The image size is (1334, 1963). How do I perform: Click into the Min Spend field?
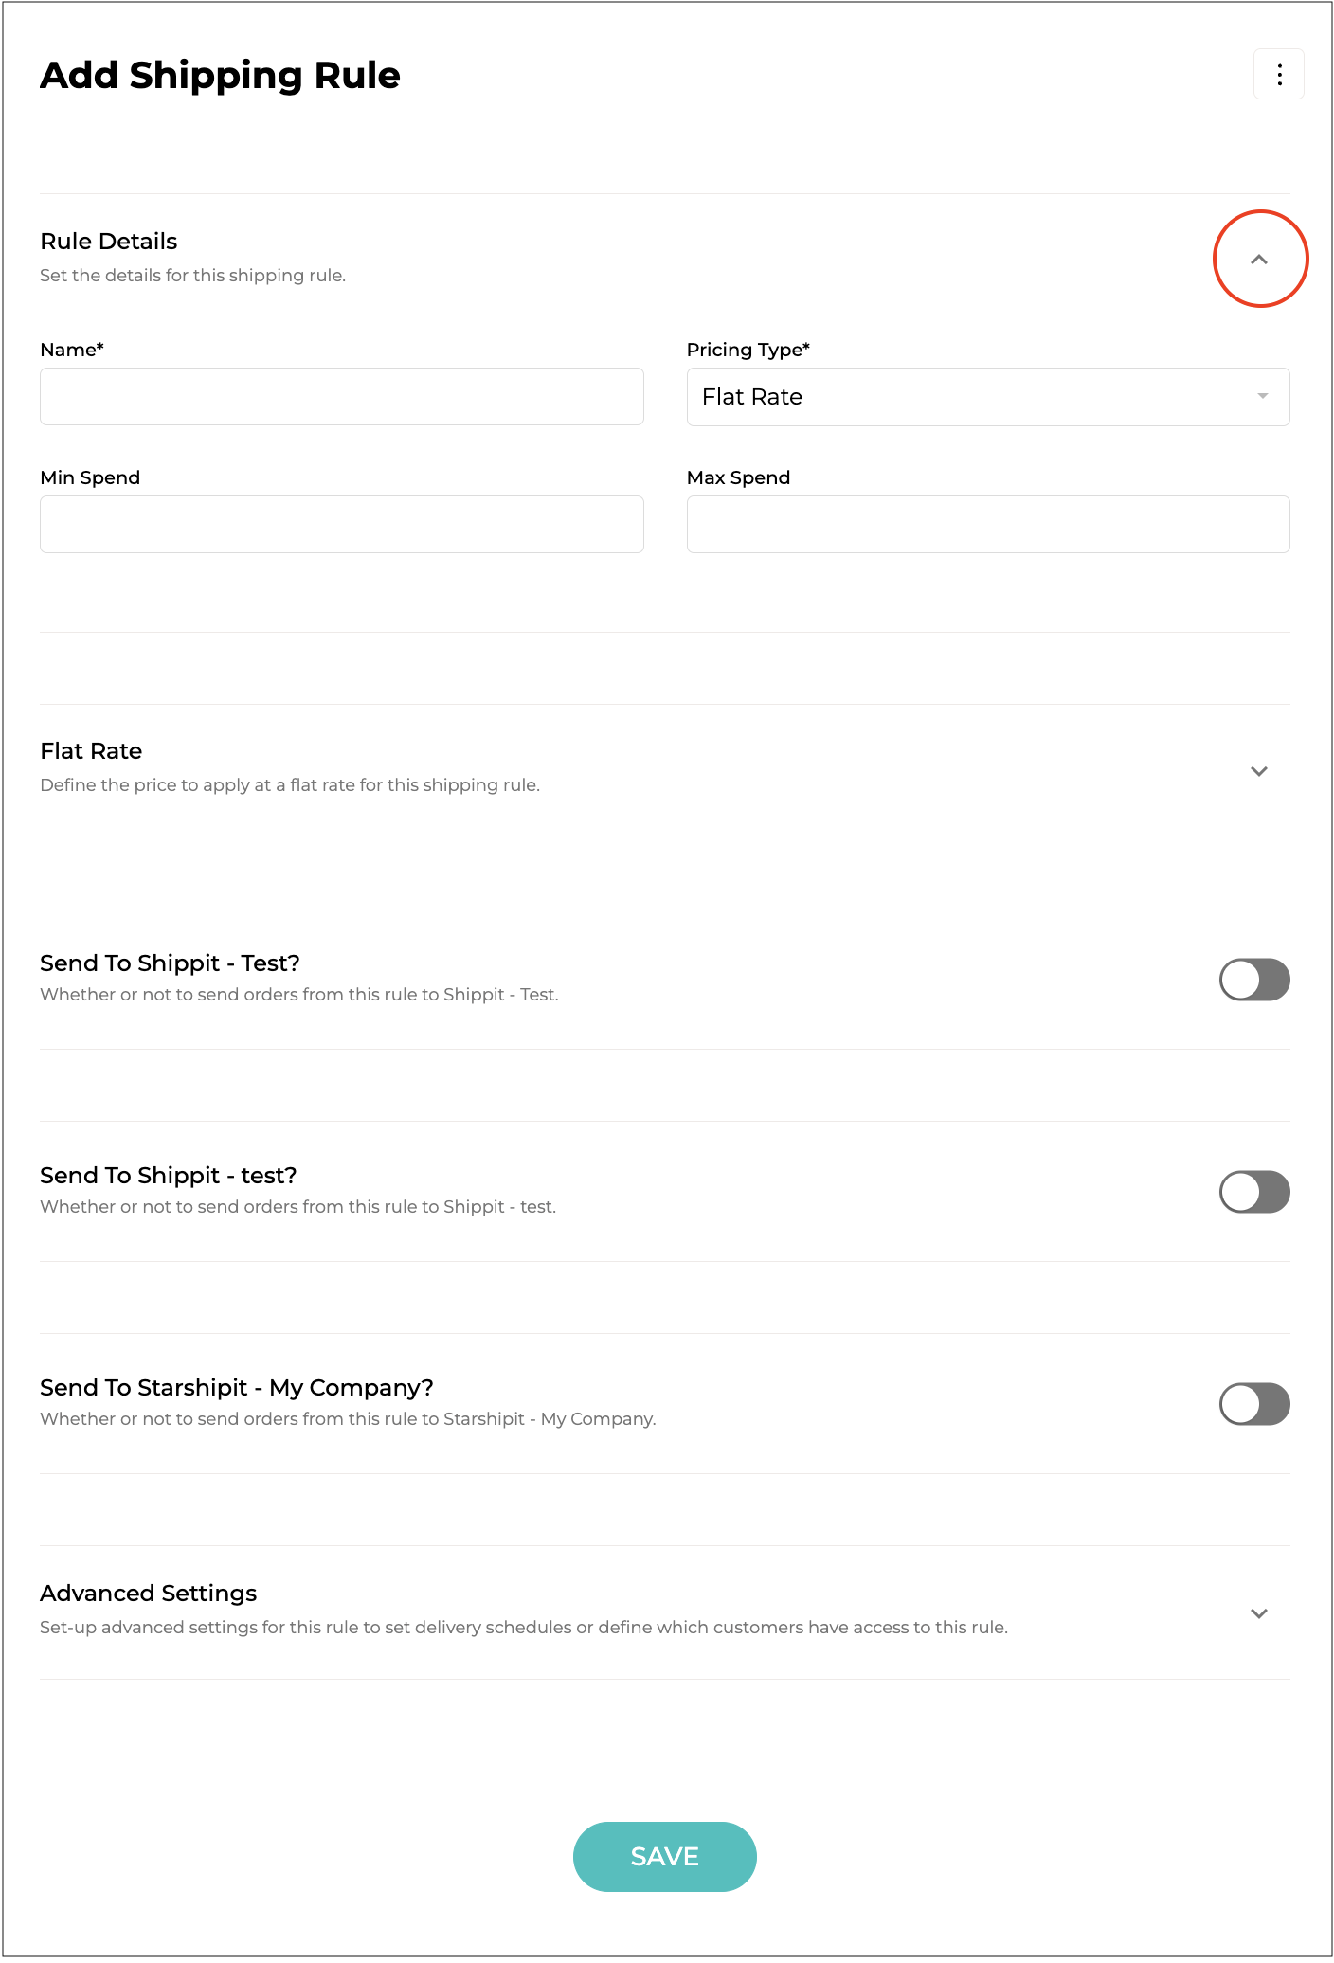(342, 525)
